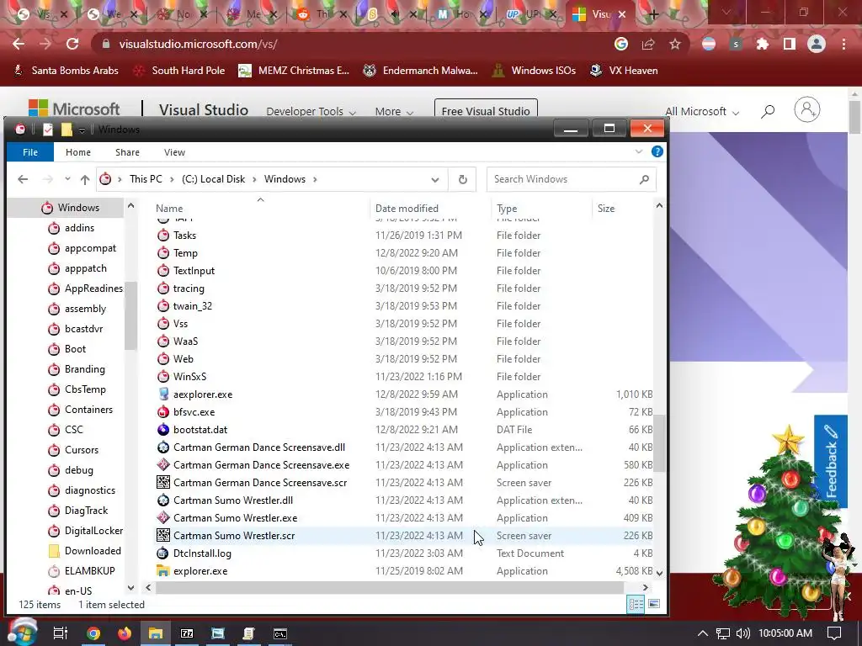Select the DiagTrack folder in tree
Image resolution: width=862 pixels, height=646 pixels.
(x=87, y=511)
